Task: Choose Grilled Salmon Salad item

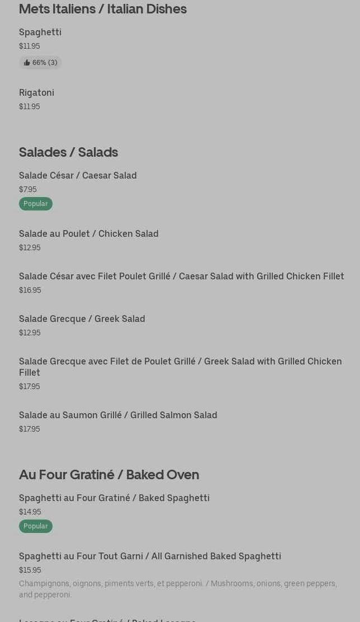Action: (x=118, y=415)
